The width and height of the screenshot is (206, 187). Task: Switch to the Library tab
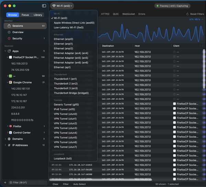pos(38,15)
